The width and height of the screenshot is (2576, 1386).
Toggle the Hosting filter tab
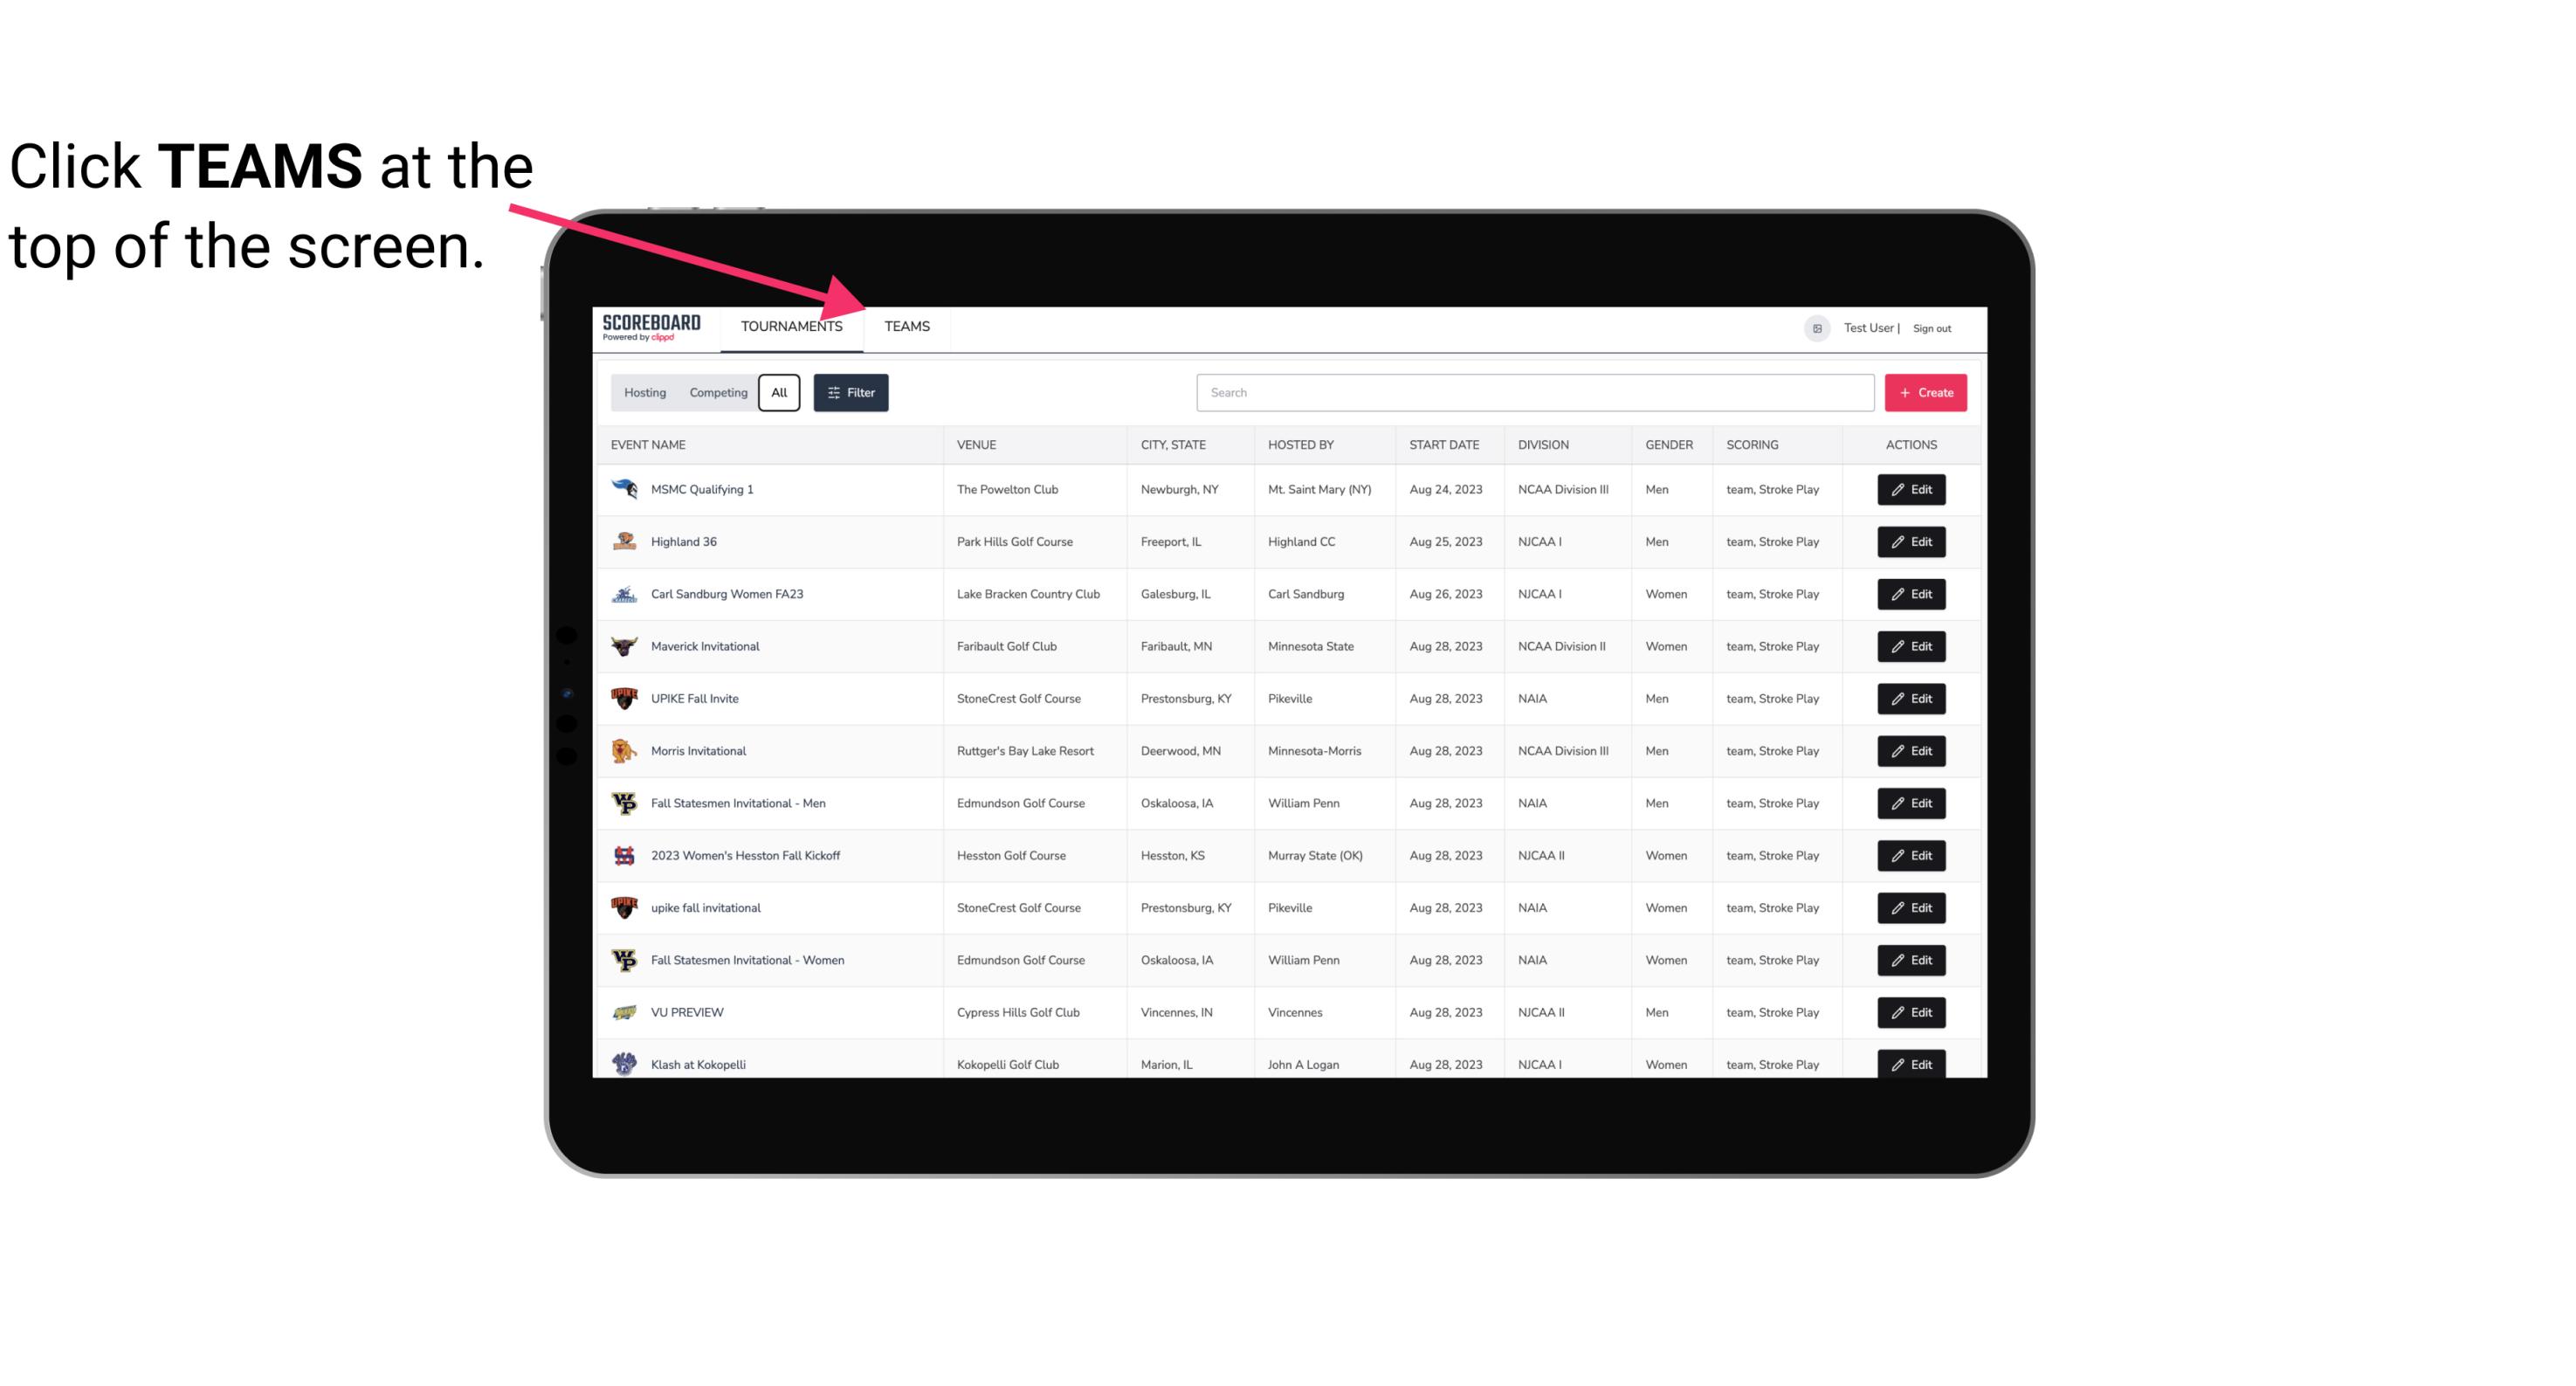[644, 393]
